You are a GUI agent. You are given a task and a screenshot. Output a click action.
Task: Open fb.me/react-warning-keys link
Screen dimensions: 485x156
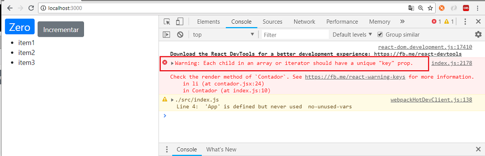[355, 77]
